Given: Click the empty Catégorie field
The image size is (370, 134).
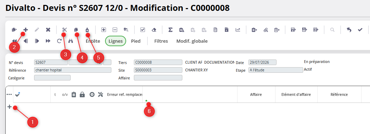Looking at the screenshot, I should coord(52,78).
